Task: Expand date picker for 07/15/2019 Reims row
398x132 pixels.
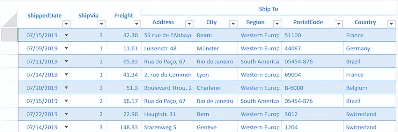Action: pos(66,35)
